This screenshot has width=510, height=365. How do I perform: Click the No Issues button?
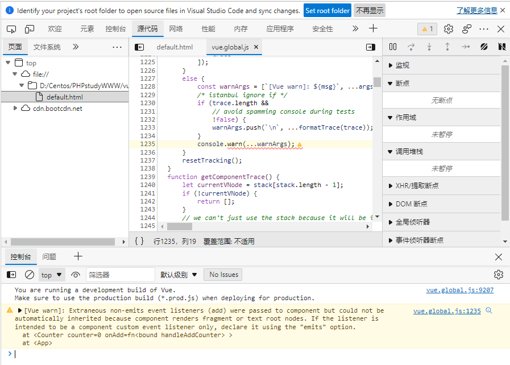coord(223,275)
